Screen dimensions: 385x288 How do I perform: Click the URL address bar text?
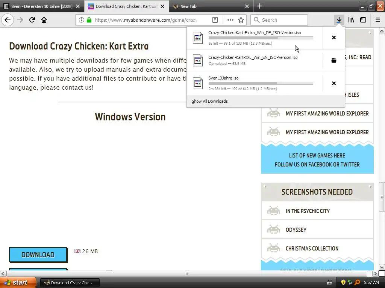146,20
